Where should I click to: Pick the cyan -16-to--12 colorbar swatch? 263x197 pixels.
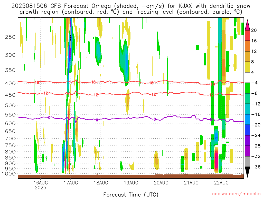[x=247, y=109]
